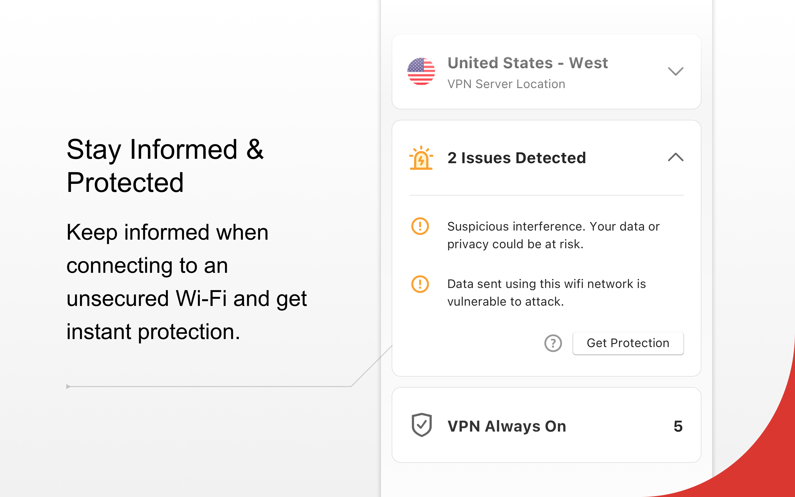Click the VPN Server Location label
This screenshot has height=497, width=795.
click(x=506, y=84)
